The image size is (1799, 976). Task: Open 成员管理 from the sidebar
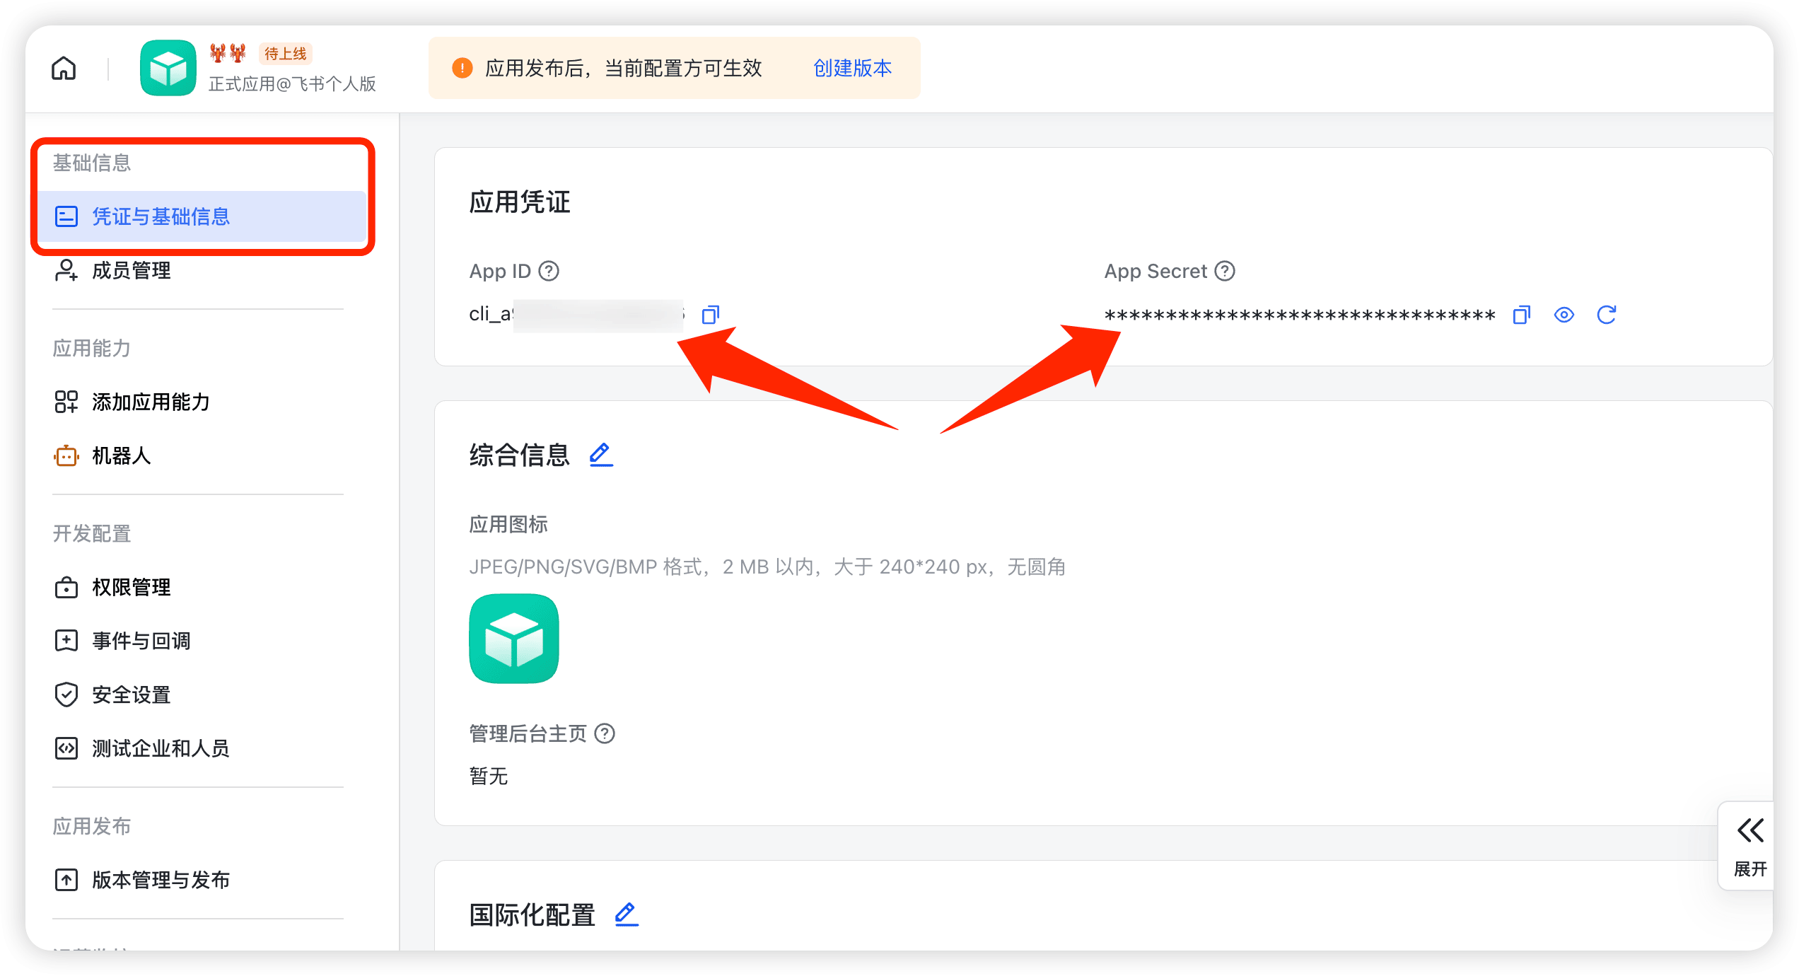(x=130, y=270)
